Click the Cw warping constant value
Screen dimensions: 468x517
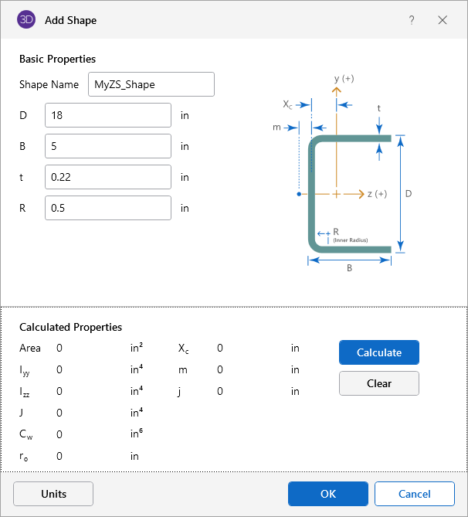59,435
